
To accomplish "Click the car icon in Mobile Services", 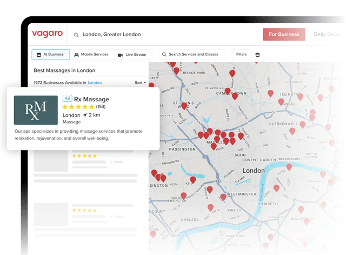I will pos(76,55).
